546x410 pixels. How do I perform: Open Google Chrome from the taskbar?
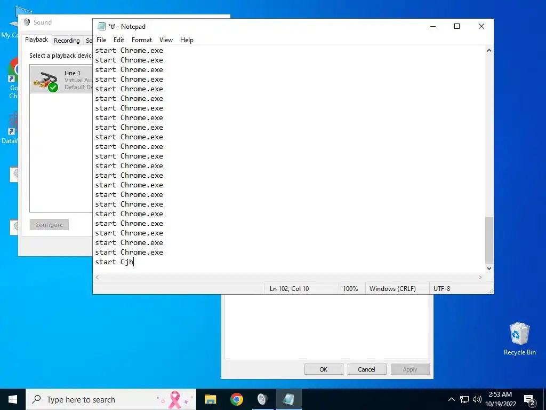pos(236,399)
